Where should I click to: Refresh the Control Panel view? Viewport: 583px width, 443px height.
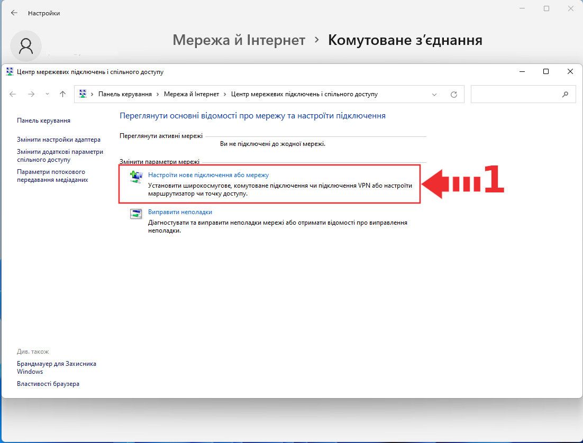click(x=453, y=95)
